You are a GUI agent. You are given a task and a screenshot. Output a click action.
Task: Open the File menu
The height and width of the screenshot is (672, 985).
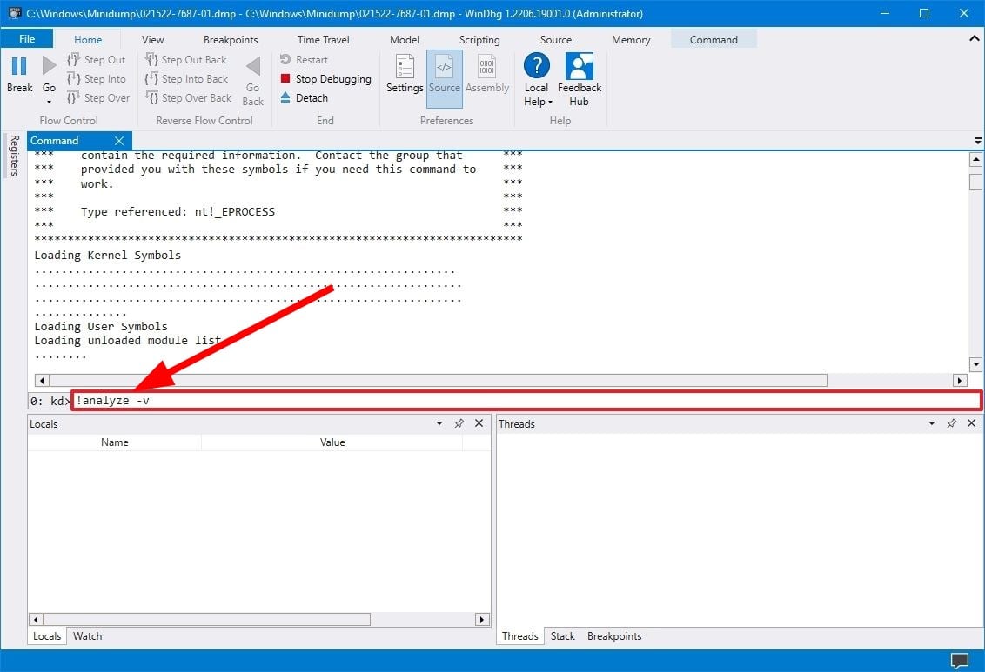27,39
